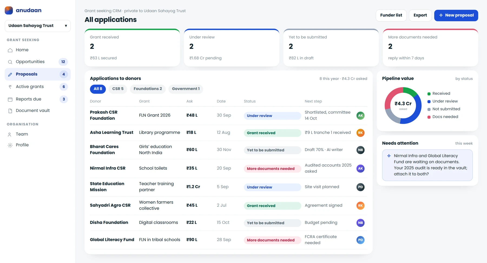The width and height of the screenshot is (487, 263).
Task: Switch to the Foundations 2 filter
Action: 148,89
